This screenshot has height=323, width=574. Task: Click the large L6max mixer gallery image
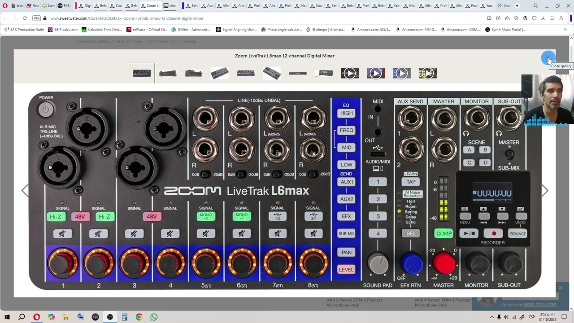pos(285,191)
